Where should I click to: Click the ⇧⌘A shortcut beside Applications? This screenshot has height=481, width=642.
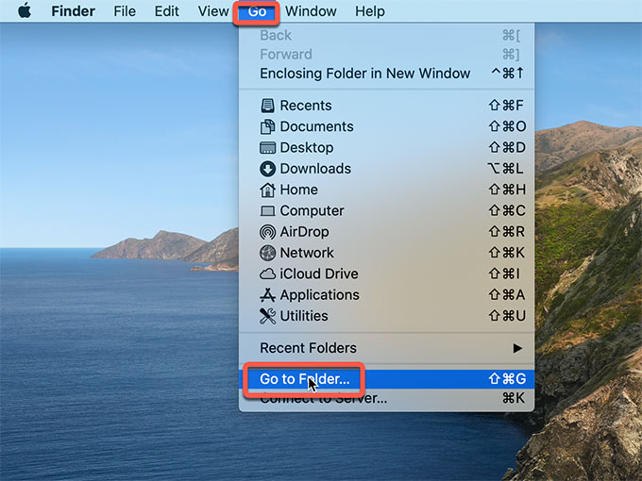[x=507, y=295]
